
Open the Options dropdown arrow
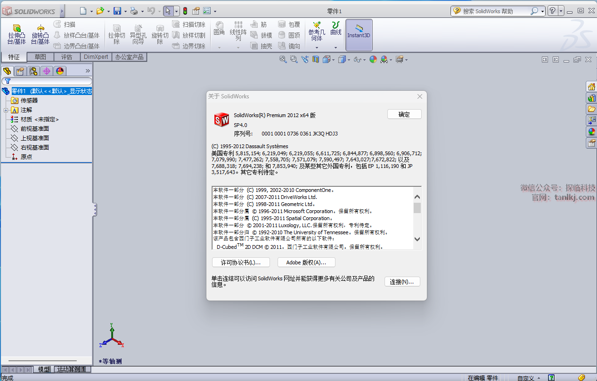click(x=215, y=11)
